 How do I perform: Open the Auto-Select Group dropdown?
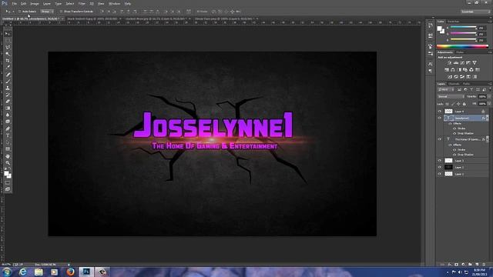point(47,12)
